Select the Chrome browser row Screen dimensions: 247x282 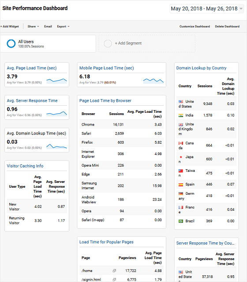tap(122, 124)
